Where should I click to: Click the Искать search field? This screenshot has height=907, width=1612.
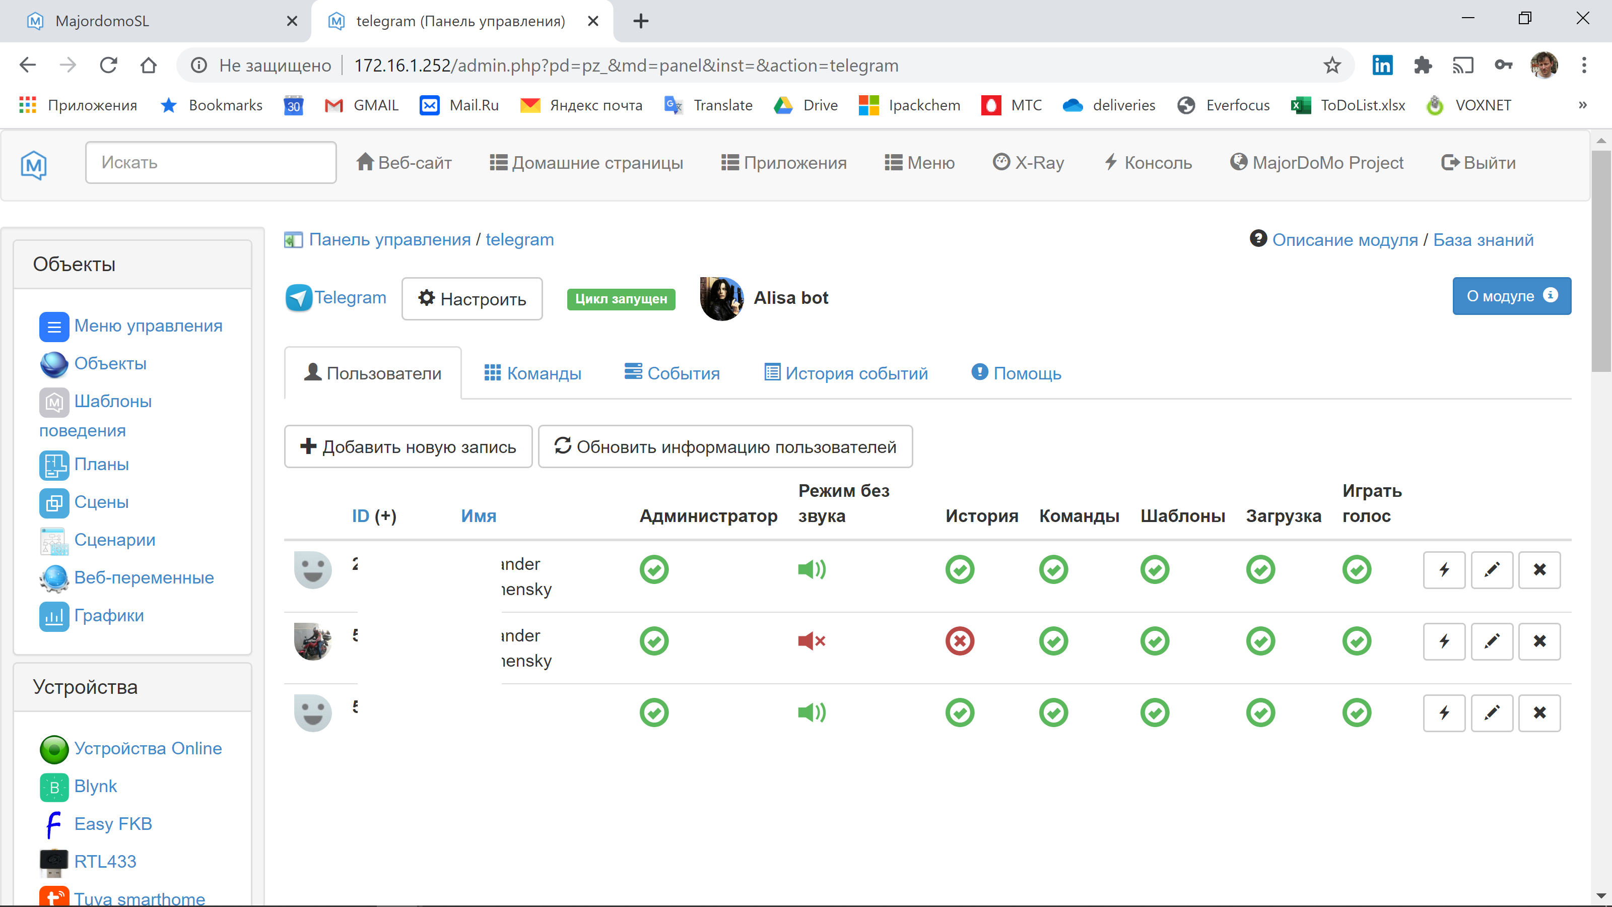click(x=210, y=163)
